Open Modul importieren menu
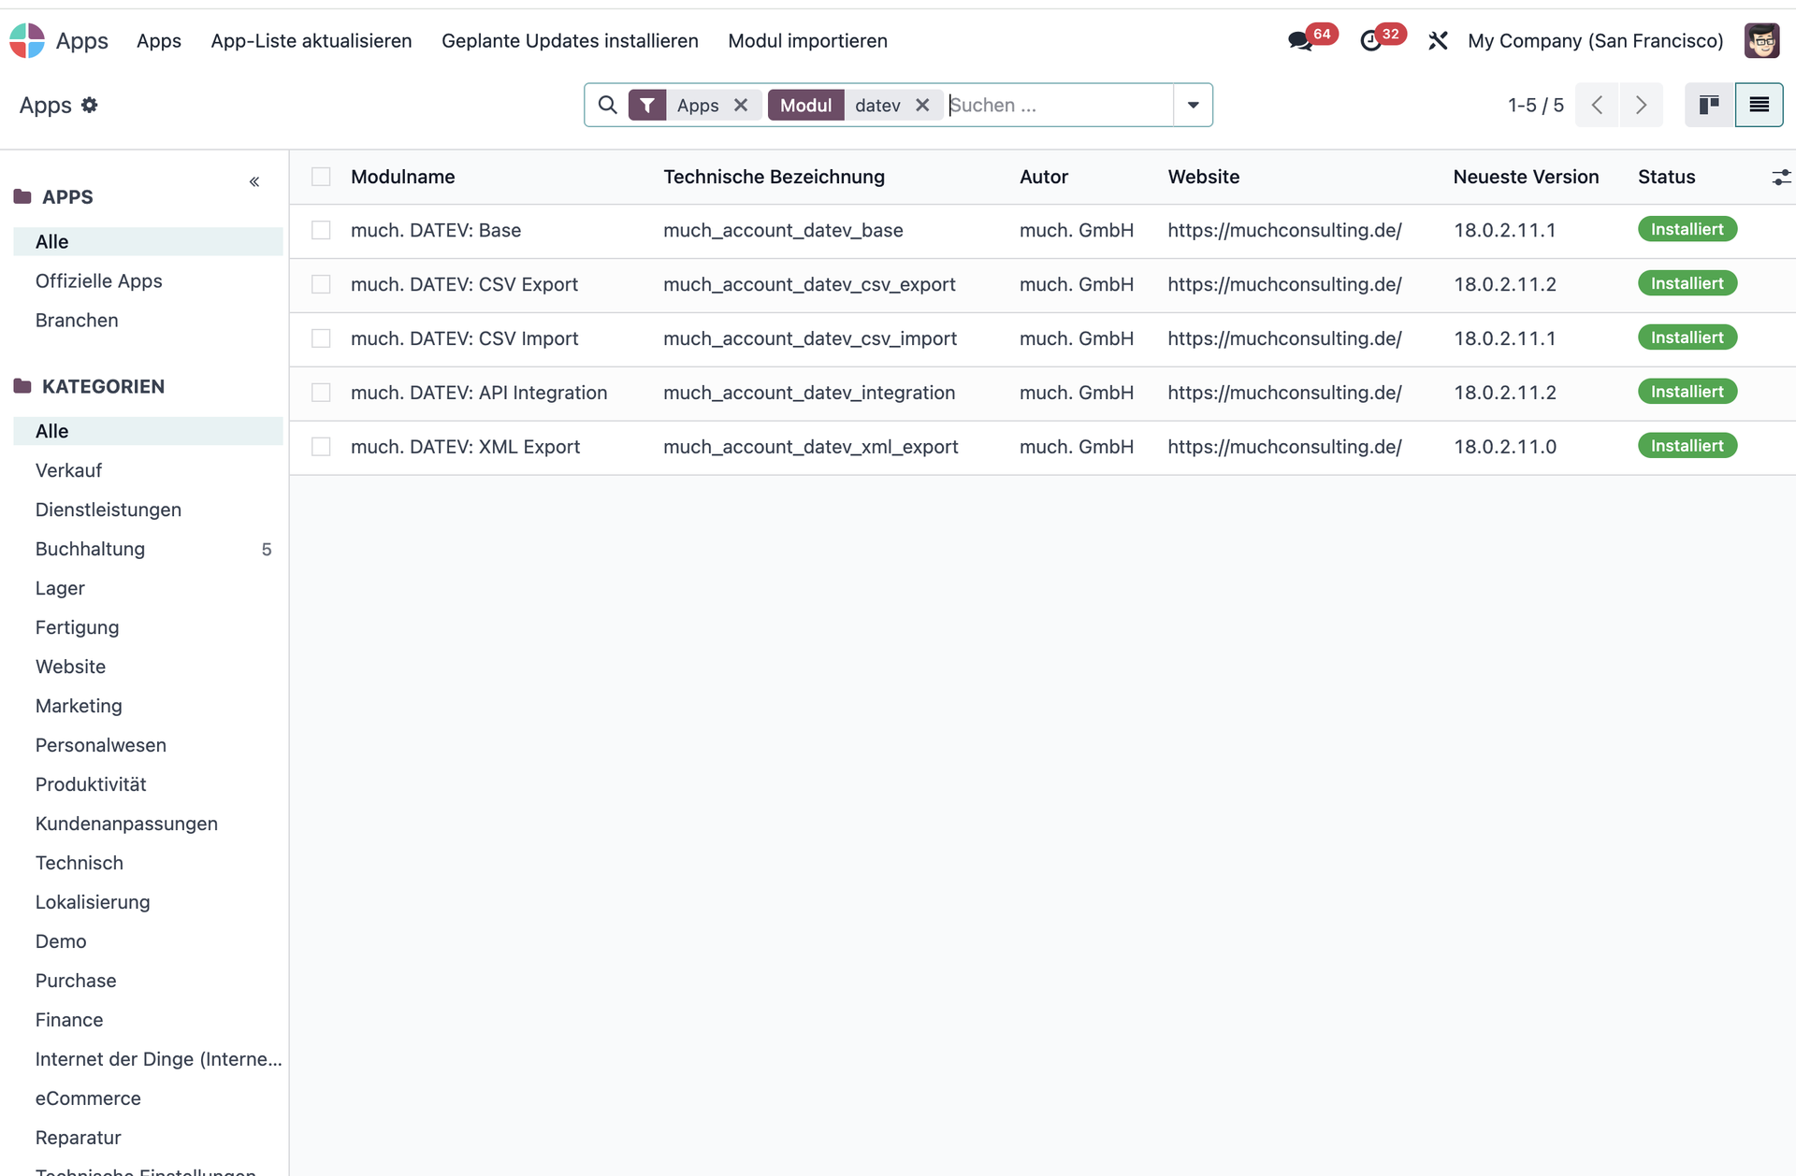Viewport: 1796px width, 1176px height. [807, 41]
